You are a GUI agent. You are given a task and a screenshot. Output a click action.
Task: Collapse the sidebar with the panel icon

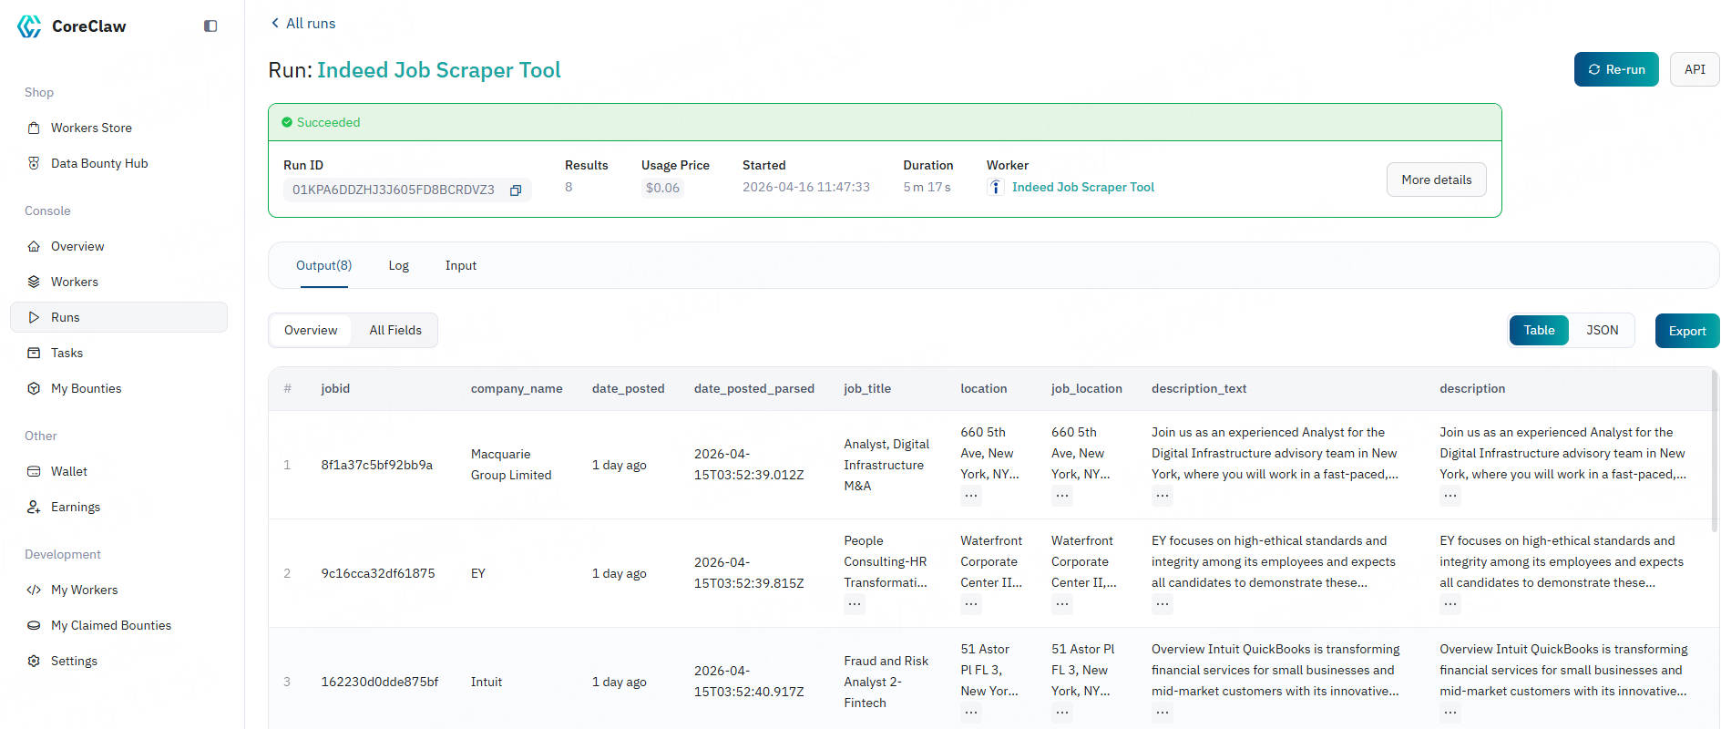tap(210, 26)
